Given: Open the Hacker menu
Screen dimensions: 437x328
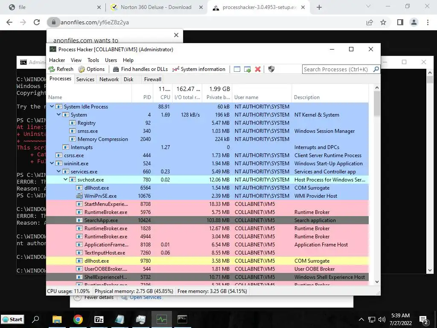Looking at the screenshot, I should [x=57, y=60].
